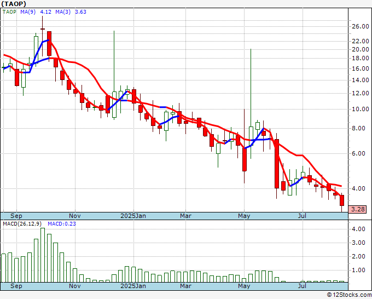Screen dimensions: 372x299
Task: Click the 3.00 label on MACD axis
Action: pyautogui.click(x=358, y=243)
